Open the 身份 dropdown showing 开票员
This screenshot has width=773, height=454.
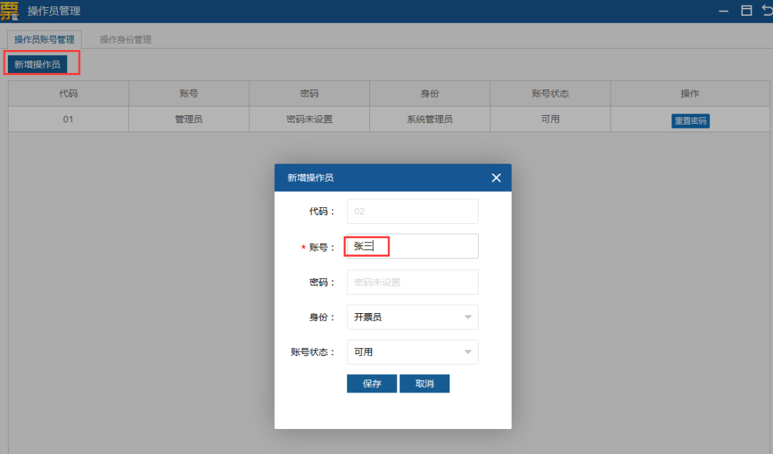coord(412,317)
